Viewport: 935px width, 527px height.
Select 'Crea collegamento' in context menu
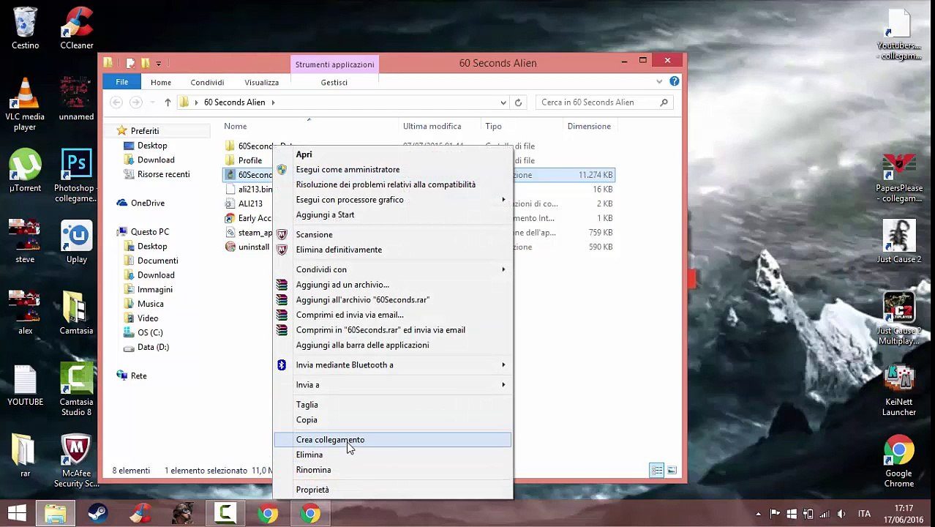(330, 440)
